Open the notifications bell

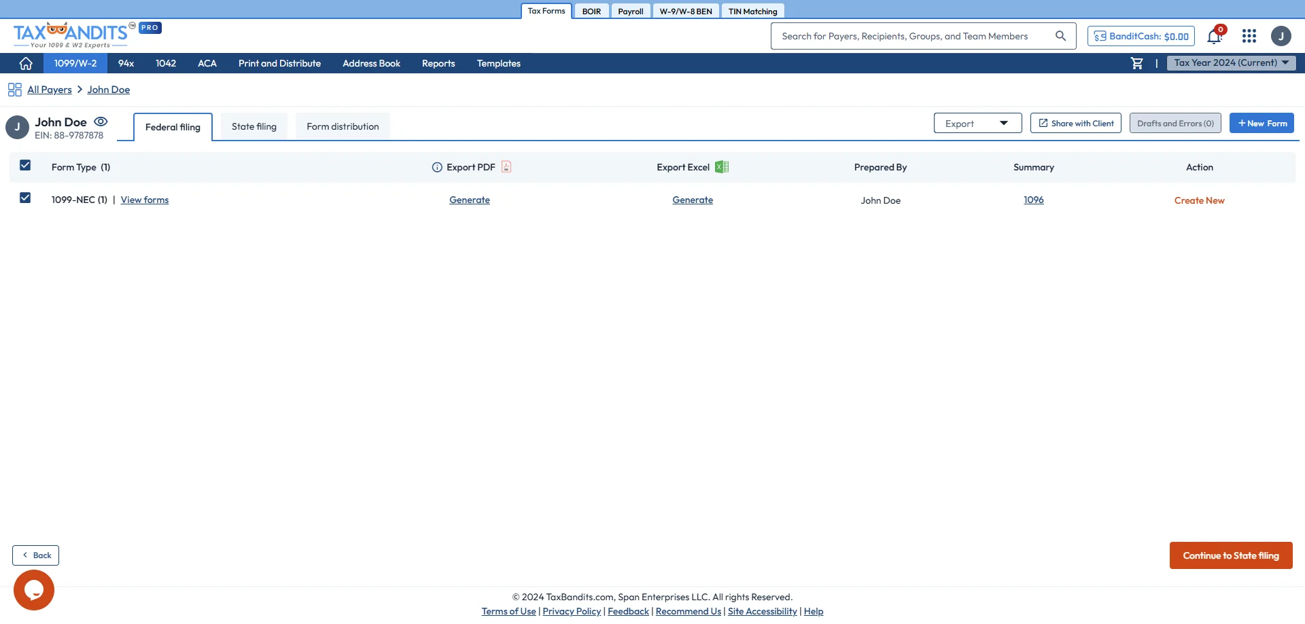tap(1214, 36)
